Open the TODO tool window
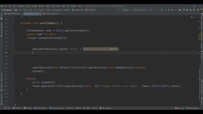 tap(7, 108)
